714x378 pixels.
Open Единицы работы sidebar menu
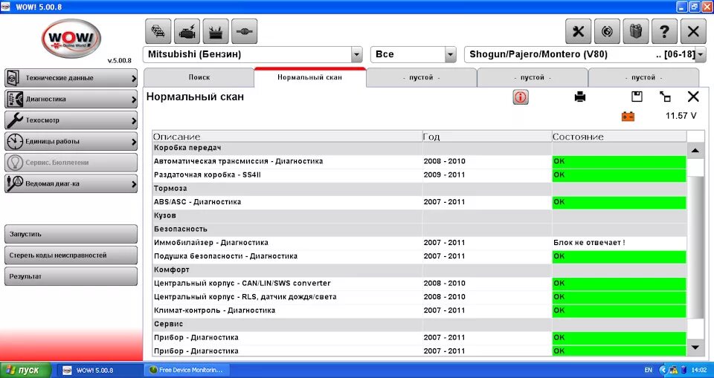point(71,141)
